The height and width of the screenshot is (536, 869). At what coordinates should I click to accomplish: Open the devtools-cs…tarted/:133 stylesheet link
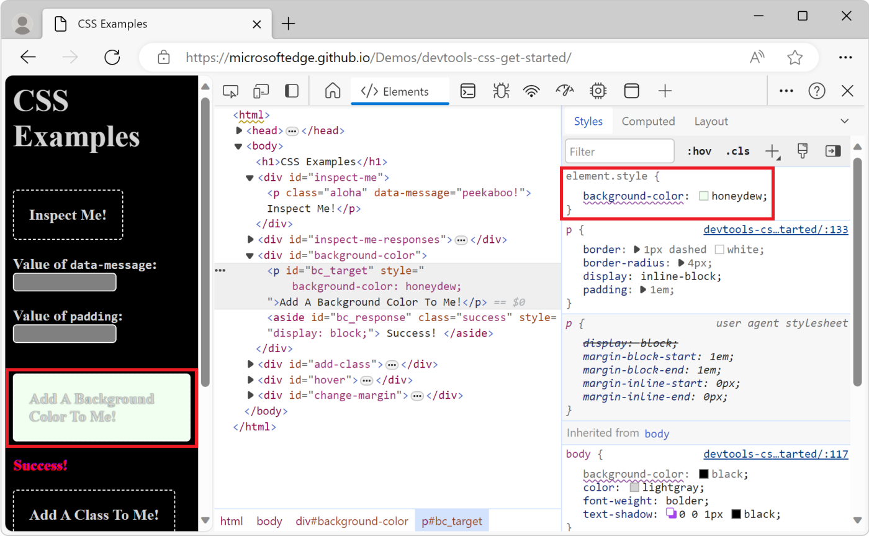[775, 229]
